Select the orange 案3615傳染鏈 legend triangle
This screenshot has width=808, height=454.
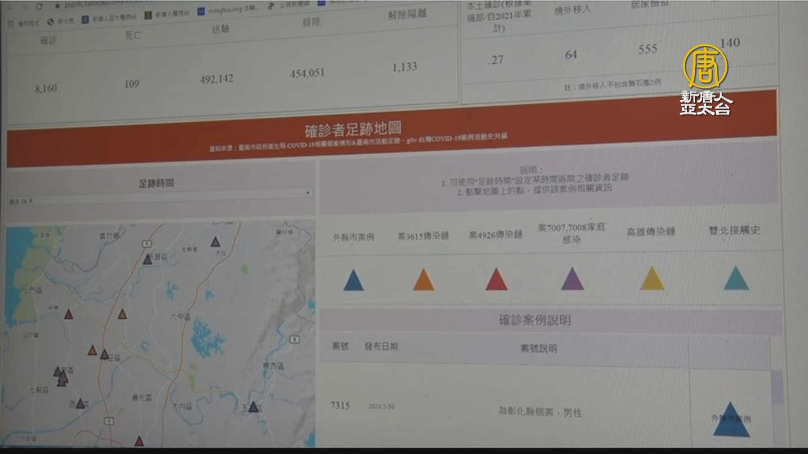pyautogui.click(x=423, y=280)
